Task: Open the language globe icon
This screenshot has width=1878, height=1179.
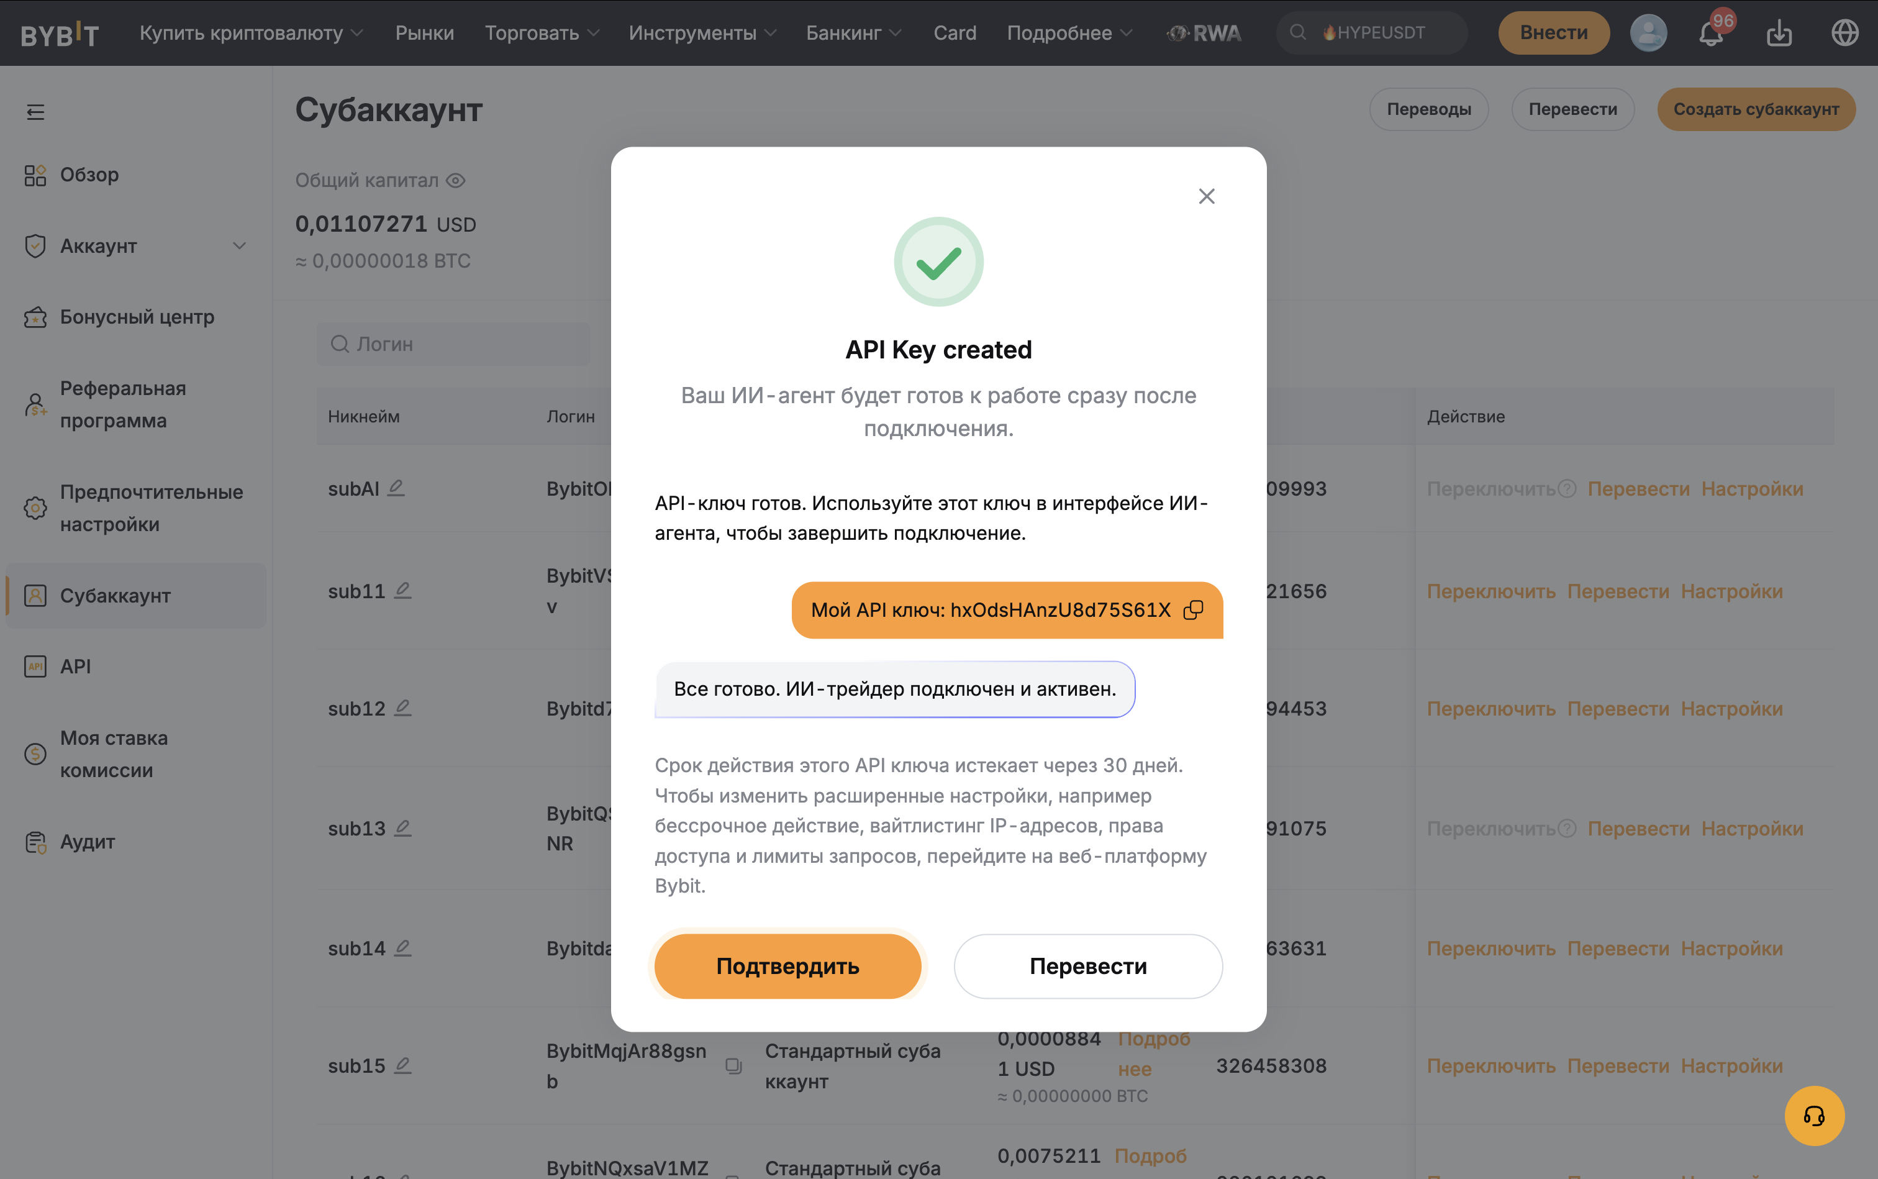Action: coord(1844,33)
